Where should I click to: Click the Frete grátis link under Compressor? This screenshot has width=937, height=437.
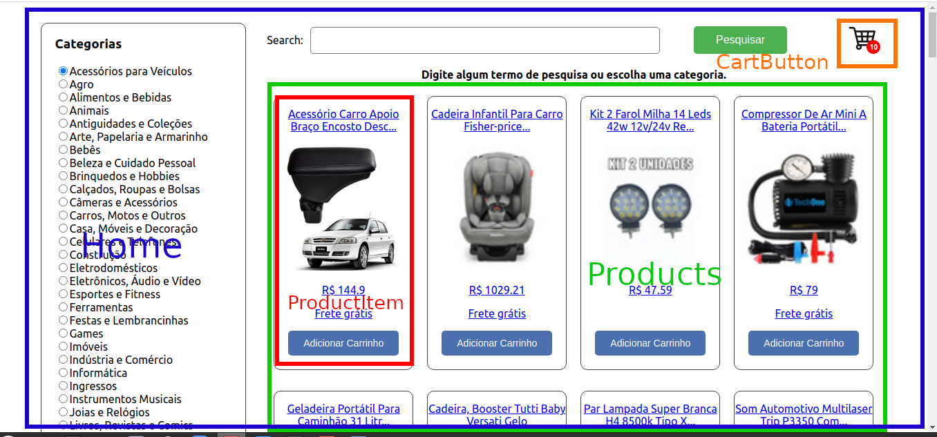click(804, 313)
